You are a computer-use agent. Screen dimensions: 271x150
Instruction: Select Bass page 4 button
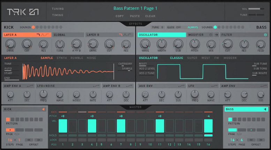click(x=261, y=130)
